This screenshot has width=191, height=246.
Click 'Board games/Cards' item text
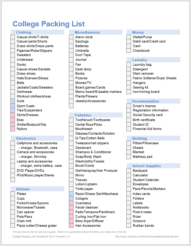[x=90, y=87]
